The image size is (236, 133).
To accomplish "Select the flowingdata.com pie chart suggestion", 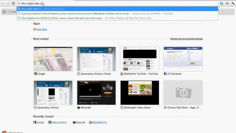I will (x=117, y=18).
